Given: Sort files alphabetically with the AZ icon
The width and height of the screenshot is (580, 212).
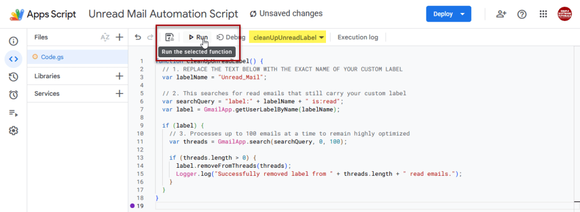Looking at the screenshot, I should point(105,37).
